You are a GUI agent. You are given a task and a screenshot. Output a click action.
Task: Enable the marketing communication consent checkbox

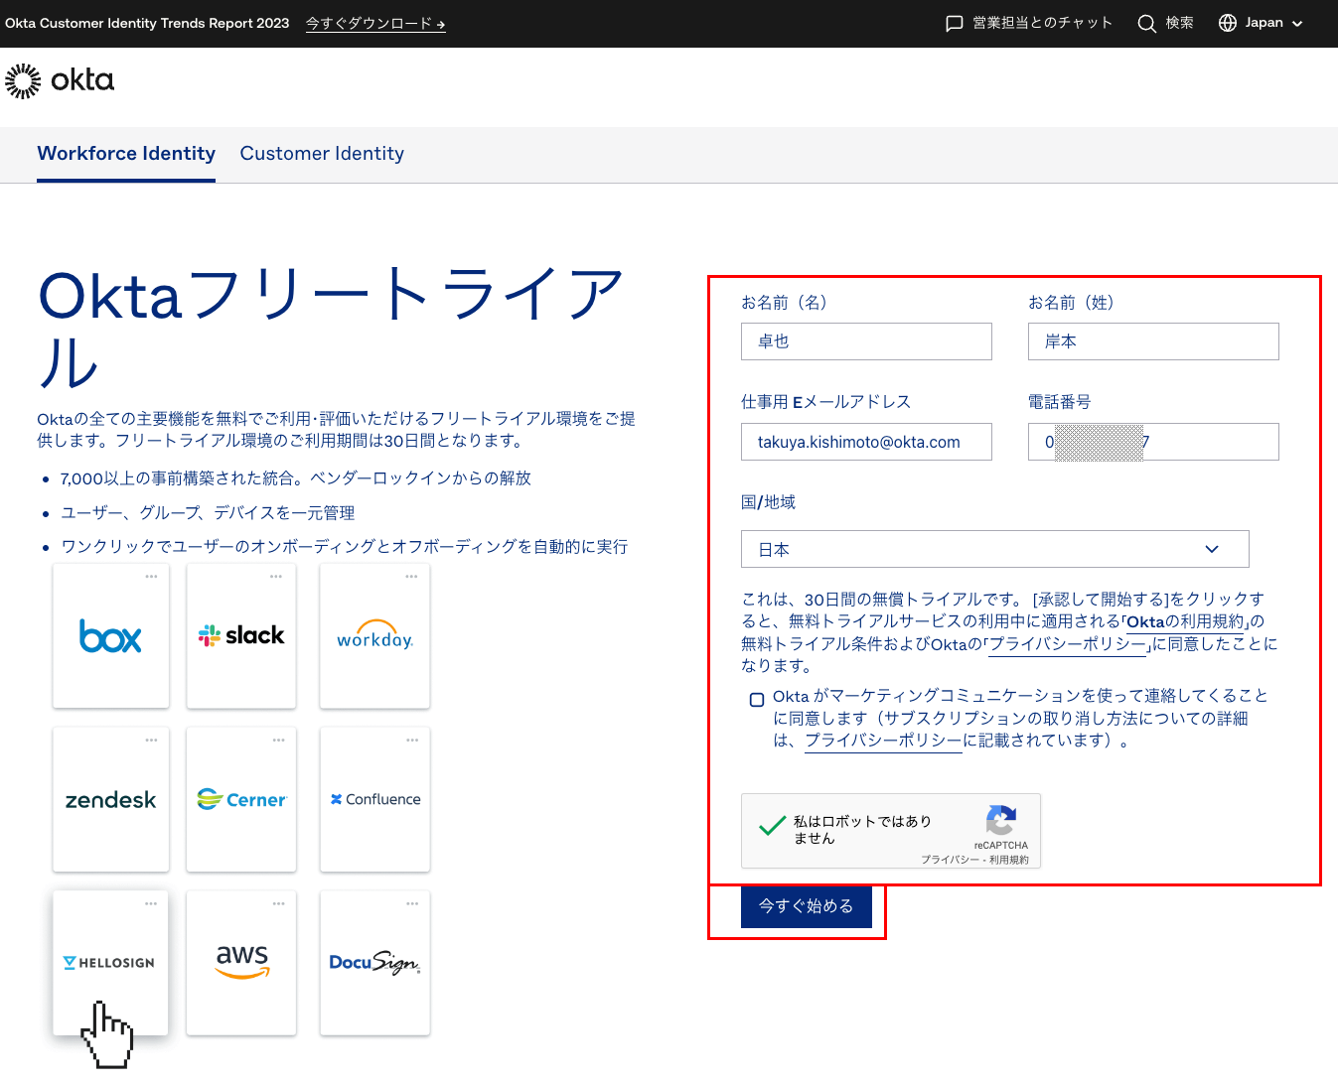point(757,700)
